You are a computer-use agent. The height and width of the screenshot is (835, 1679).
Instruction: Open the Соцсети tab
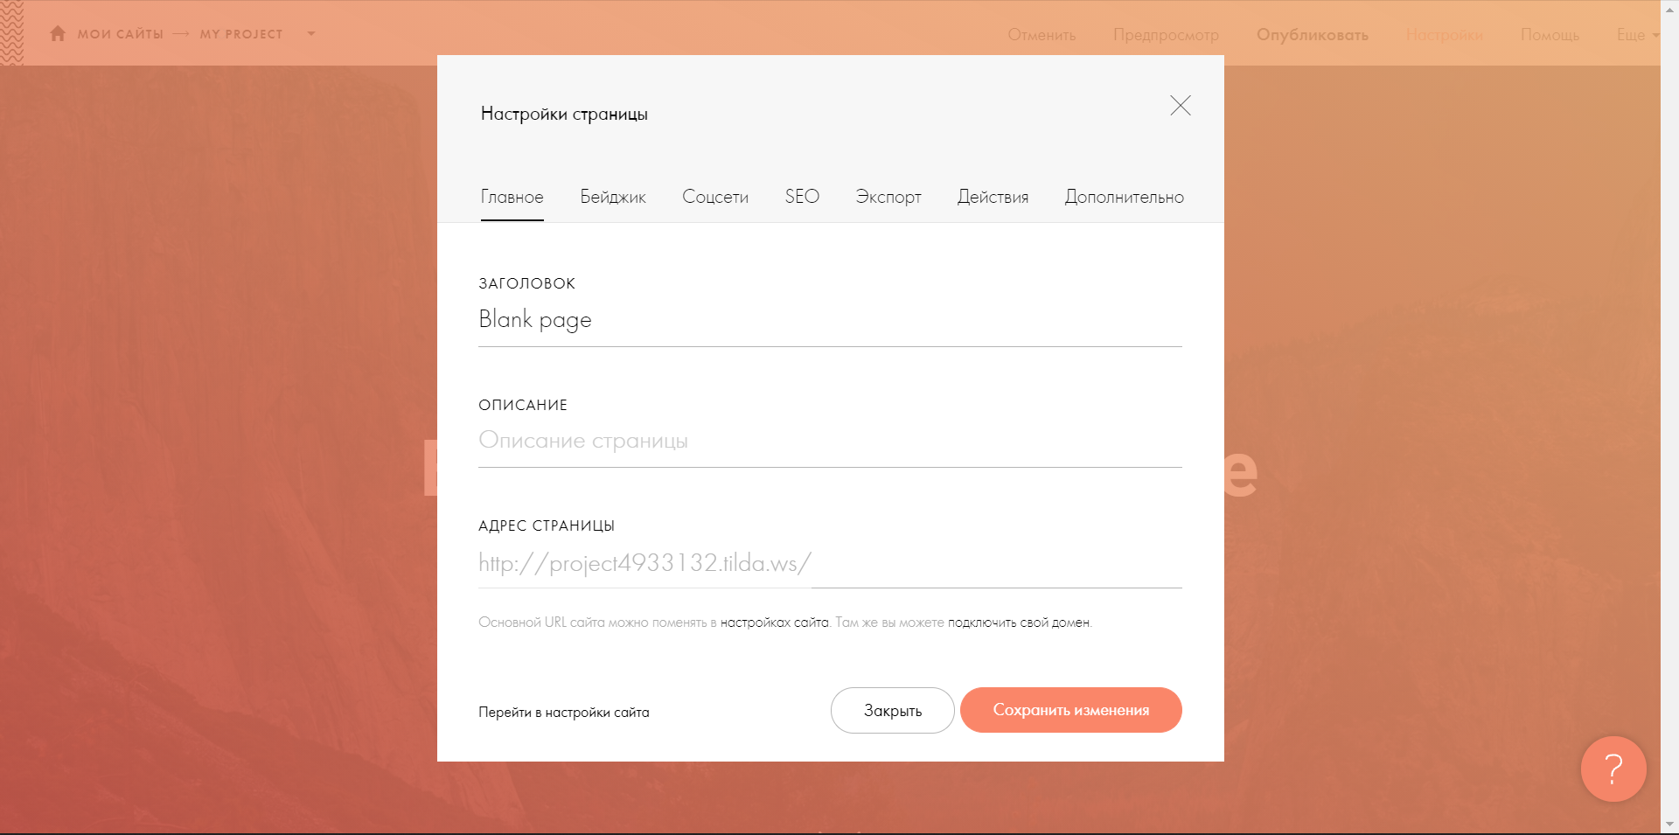coord(715,197)
